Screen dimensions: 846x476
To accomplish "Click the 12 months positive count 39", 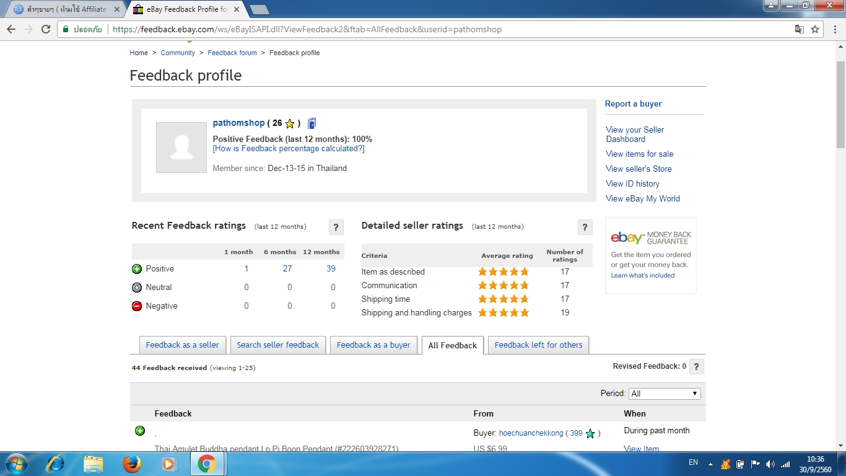I will point(331,268).
